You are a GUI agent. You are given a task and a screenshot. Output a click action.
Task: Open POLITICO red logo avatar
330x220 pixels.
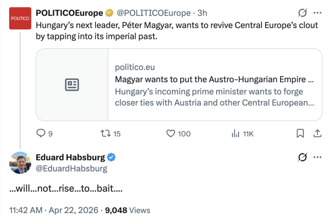(19, 19)
